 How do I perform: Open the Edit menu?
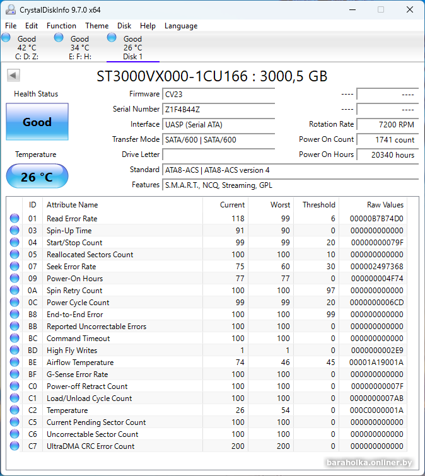pyautogui.click(x=32, y=26)
